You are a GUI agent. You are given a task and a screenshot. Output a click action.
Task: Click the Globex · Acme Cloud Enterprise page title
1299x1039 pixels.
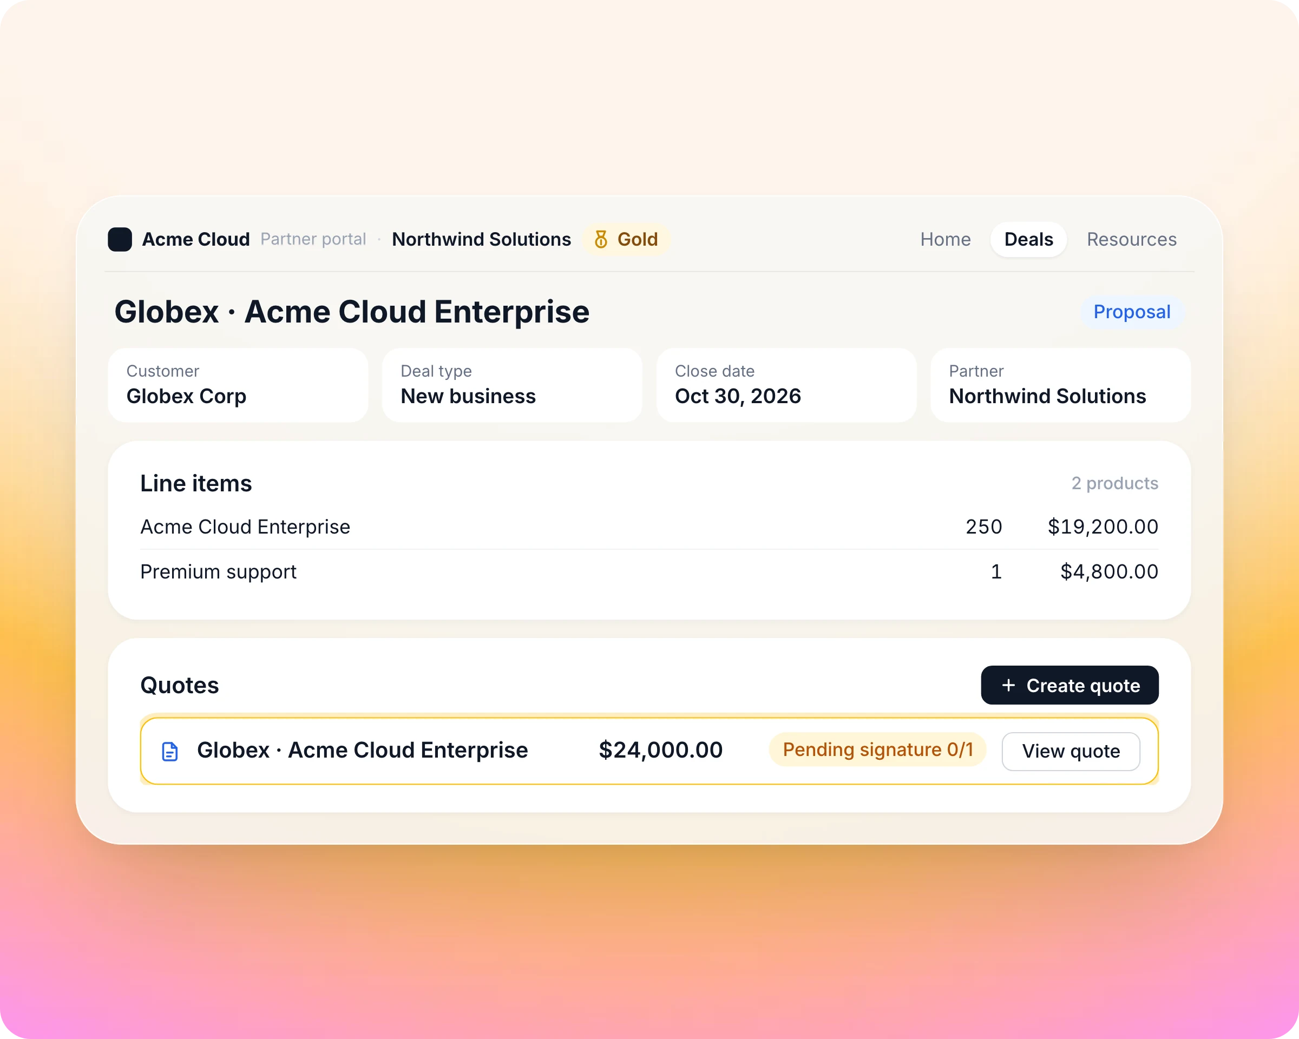(x=352, y=312)
